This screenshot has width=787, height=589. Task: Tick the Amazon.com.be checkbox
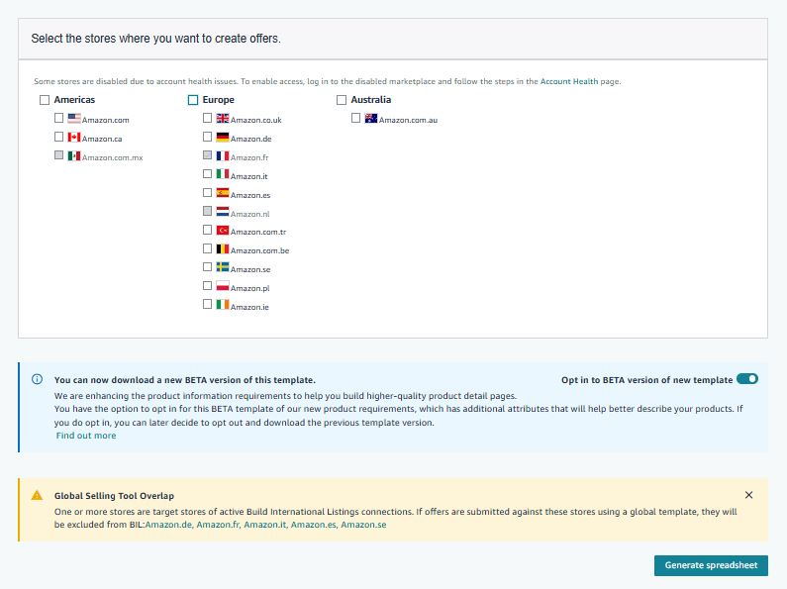tap(207, 248)
